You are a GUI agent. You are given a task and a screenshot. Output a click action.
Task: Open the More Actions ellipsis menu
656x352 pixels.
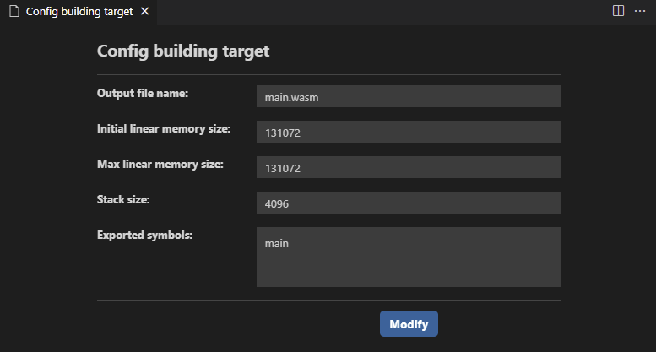coord(639,11)
